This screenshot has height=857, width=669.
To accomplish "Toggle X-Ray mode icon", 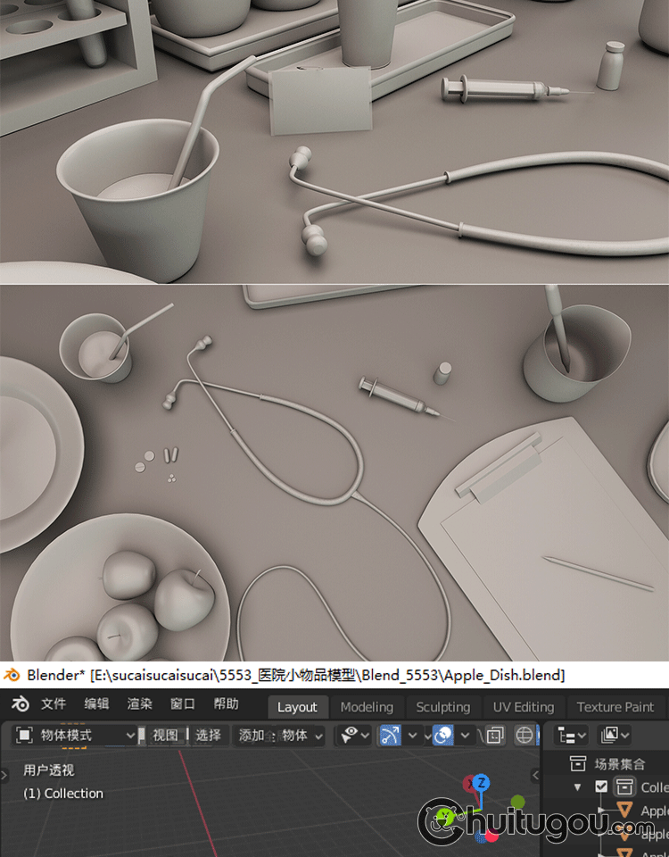I will click(495, 736).
